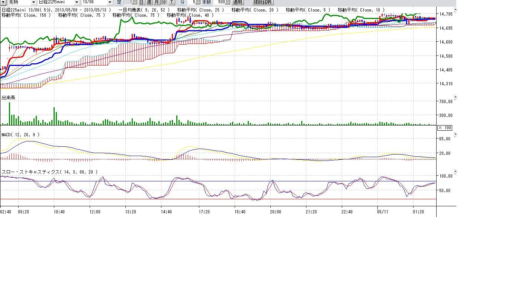Adjust the minute interval spinner arrows
This screenshot has width=508, height=286.
click(x=198, y=2)
